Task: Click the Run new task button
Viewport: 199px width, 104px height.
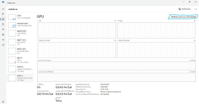Action: tap(184, 9)
